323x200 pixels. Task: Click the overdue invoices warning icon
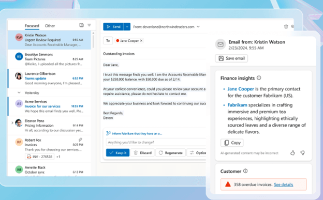tap(228, 184)
